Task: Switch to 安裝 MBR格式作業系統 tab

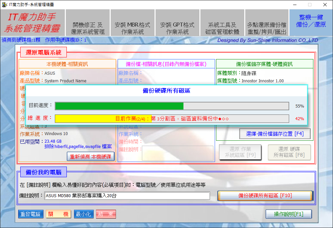Action: pos(132,28)
